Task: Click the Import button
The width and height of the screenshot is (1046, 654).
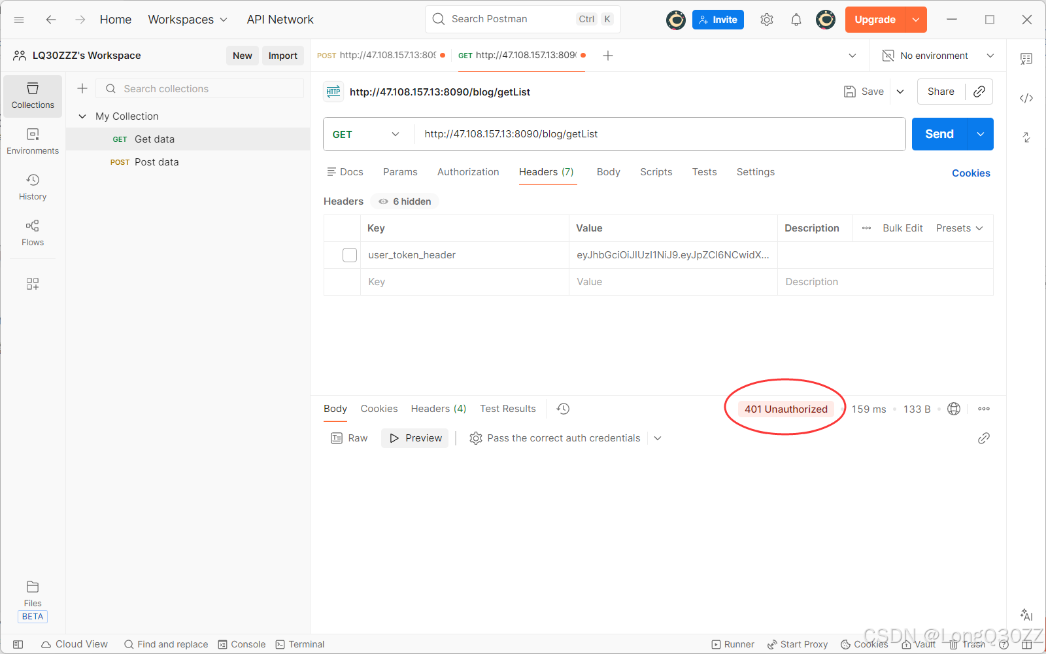Action: pos(283,56)
